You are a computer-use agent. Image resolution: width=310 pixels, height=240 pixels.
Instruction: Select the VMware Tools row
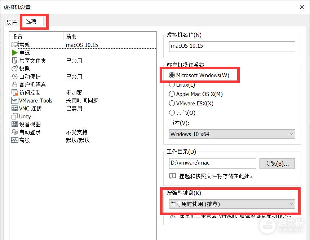pos(83,100)
